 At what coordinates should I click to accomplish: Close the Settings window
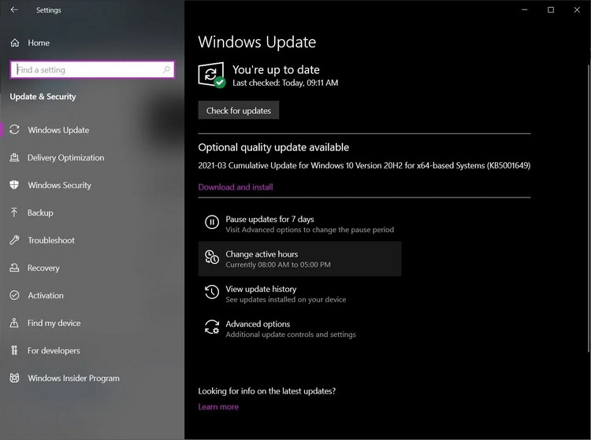coord(577,9)
